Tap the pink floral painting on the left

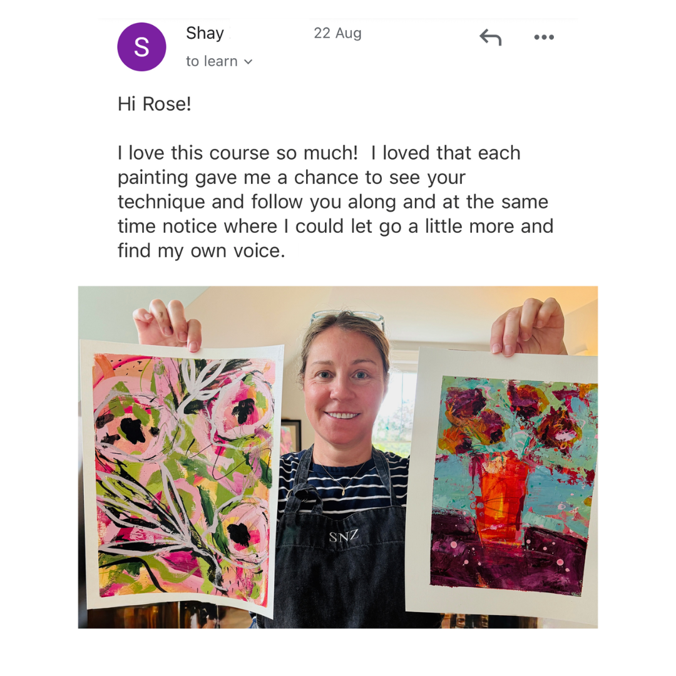181,478
